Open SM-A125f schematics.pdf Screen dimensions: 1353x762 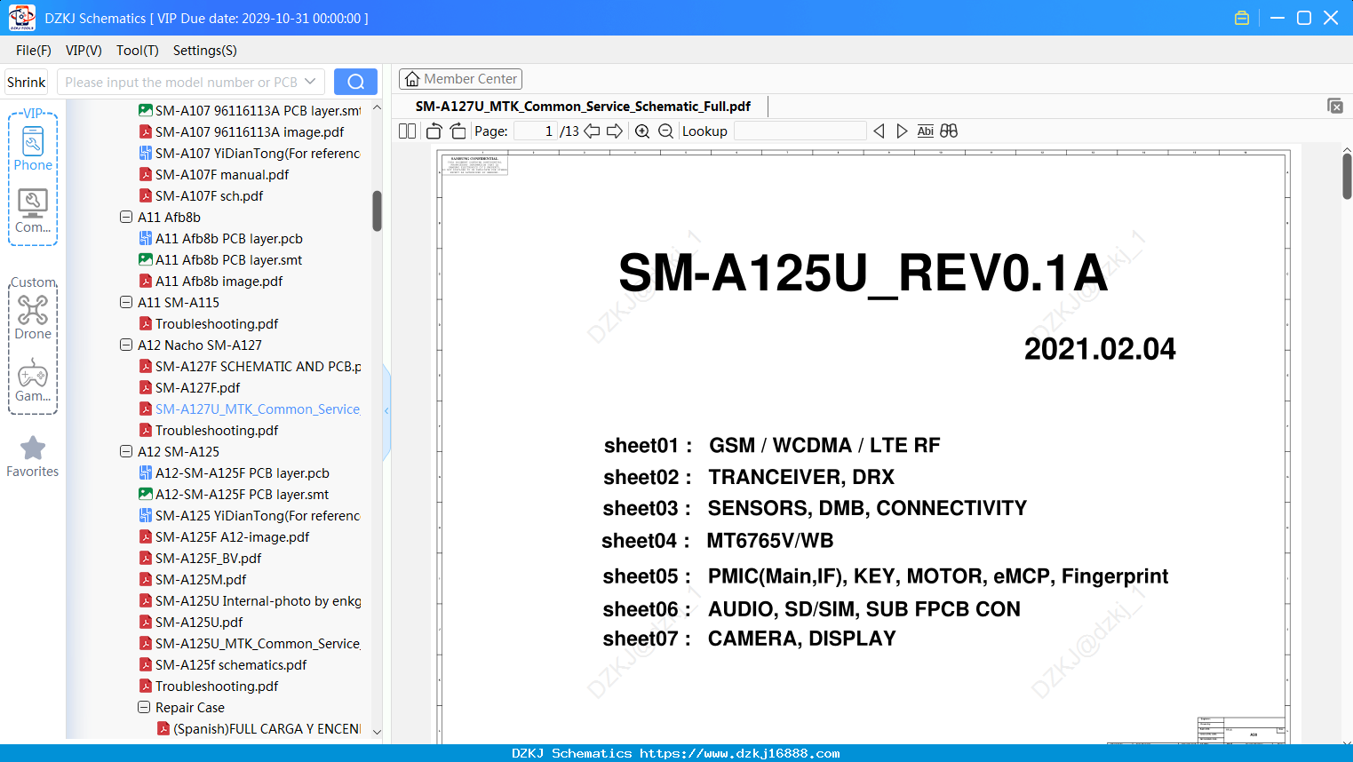tap(223, 664)
